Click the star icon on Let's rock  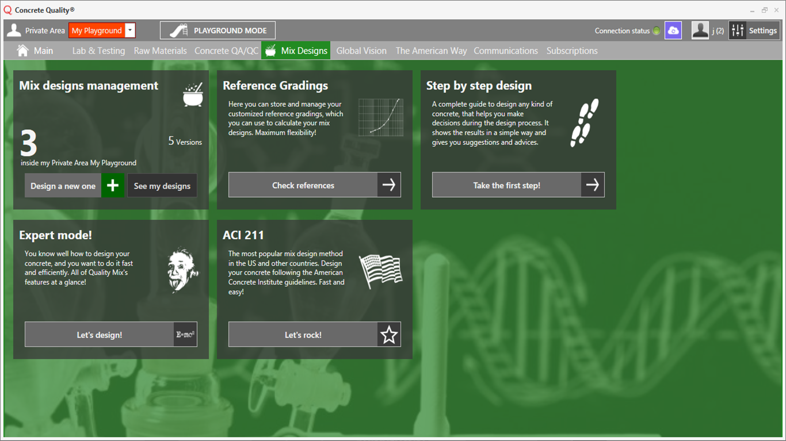389,334
